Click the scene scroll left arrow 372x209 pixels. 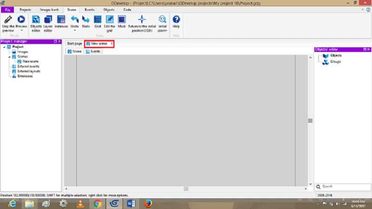66,189
